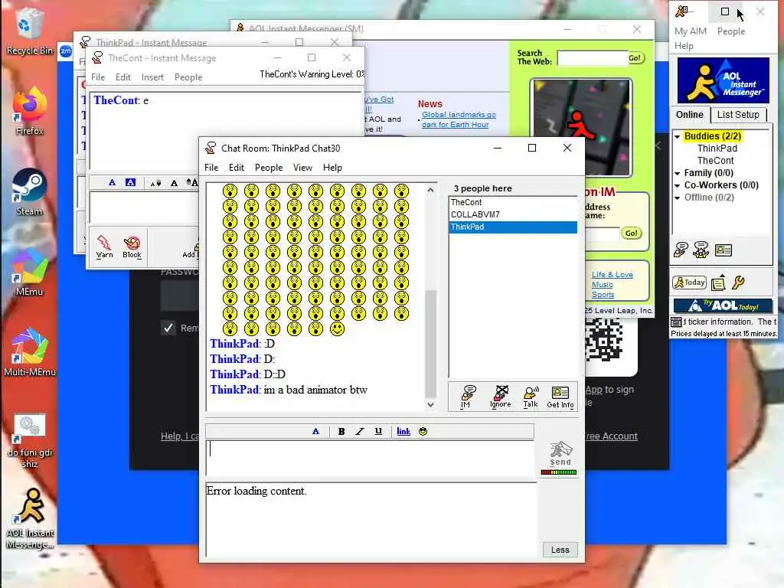Click the away message notepad icon

click(x=718, y=283)
